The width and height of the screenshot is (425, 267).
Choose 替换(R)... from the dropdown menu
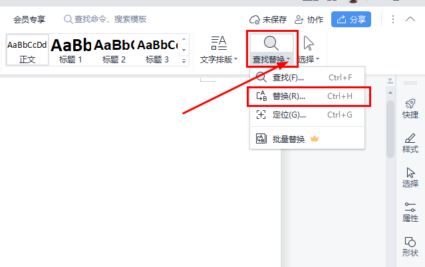[307, 96]
